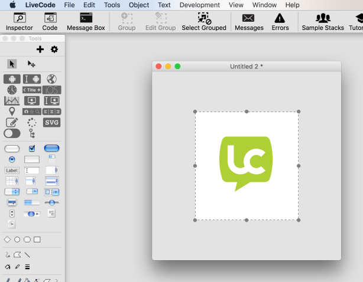Click the plus icon in Tools palette
This screenshot has height=282, width=363.
pyautogui.click(x=40, y=49)
